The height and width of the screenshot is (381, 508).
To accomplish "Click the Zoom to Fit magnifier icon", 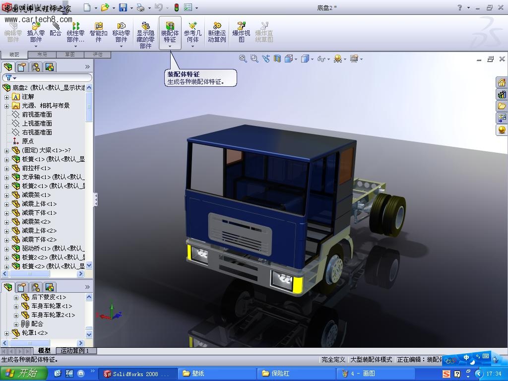I will click(243, 59).
